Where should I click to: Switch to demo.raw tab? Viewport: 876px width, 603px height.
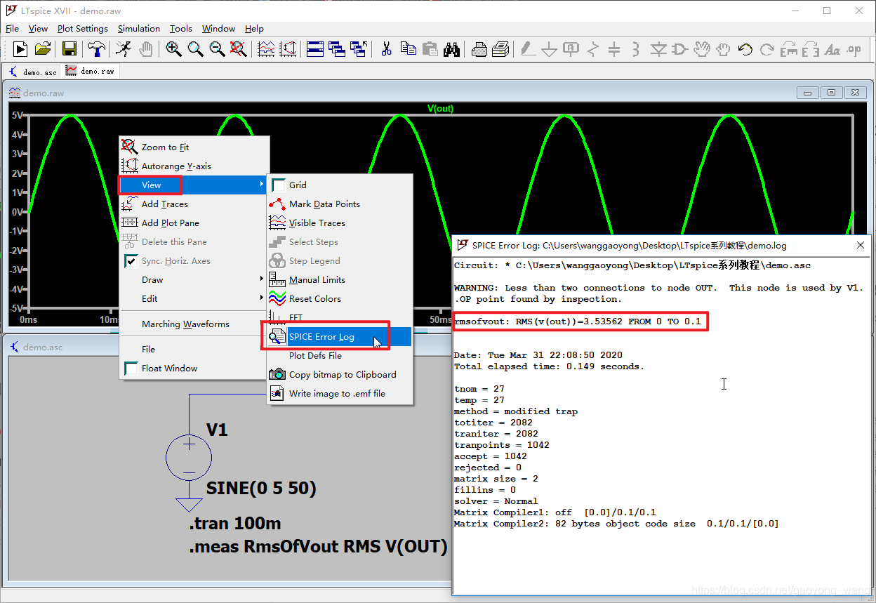pos(91,71)
